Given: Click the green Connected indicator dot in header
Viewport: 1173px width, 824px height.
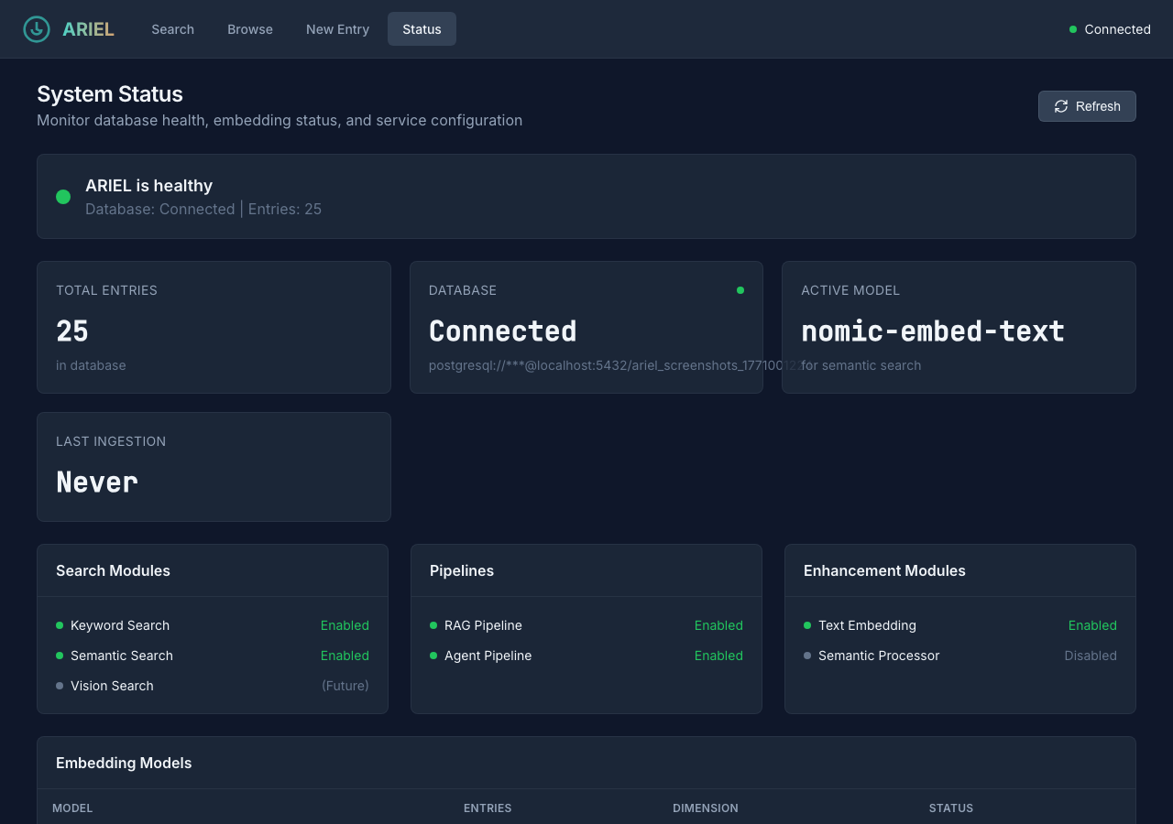Looking at the screenshot, I should click(1073, 29).
